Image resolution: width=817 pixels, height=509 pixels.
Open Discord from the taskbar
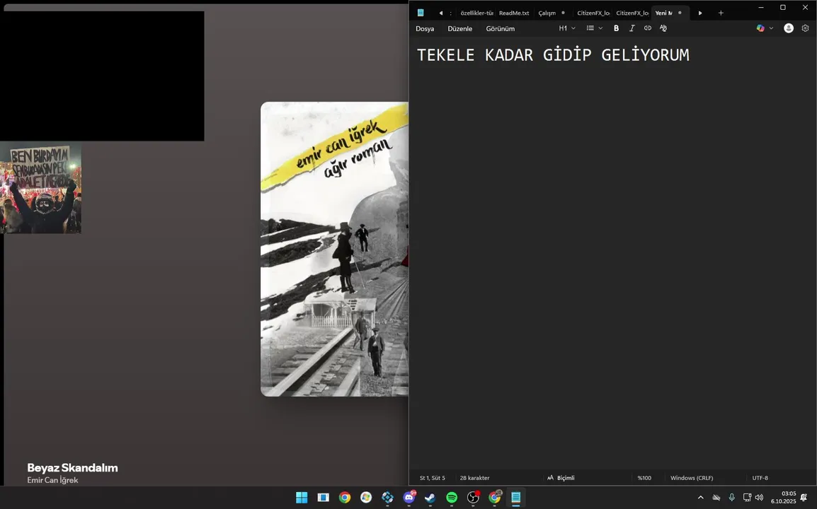click(409, 498)
